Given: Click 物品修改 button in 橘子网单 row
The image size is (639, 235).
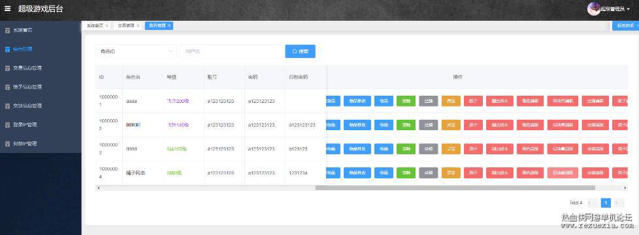Looking at the screenshot, I should 357,173.
